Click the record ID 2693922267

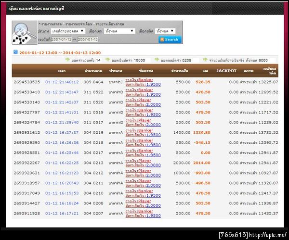point(26,163)
